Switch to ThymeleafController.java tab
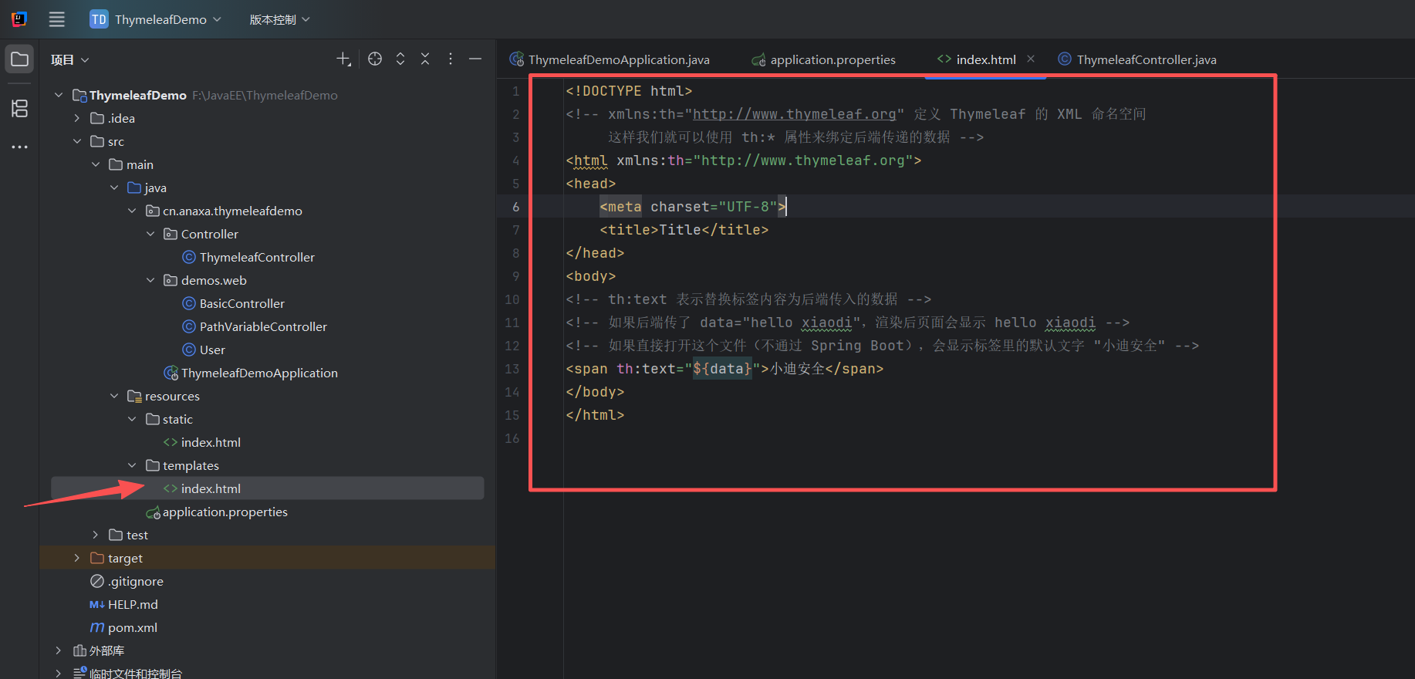Screen dimensions: 1415x679 coord(1137,59)
